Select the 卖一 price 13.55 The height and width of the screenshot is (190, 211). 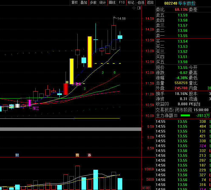coord(183,36)
